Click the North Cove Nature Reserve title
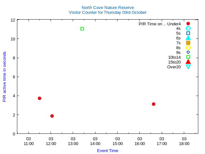Viewport: 205px width, 154px height. (108, 7)
